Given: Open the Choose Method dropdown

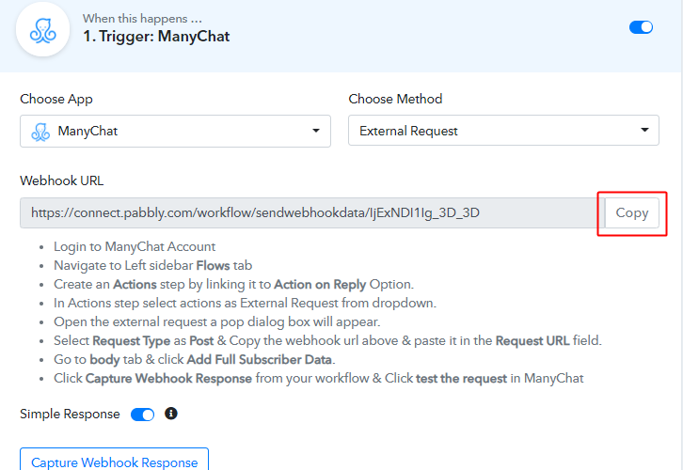Looking at the screenshot, I should (x=503, y=130).
